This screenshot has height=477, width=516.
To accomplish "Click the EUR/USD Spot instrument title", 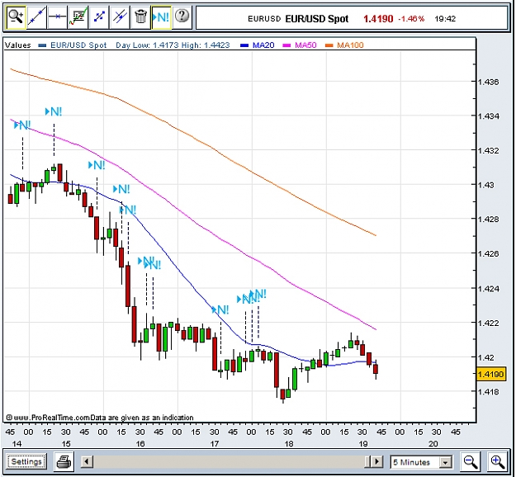I will pyautogui.click(x=316, y=19).
